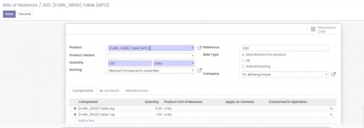The height and width of the screenshot is (128, 364).
Task: Click Units cell in Table Leg row
Action: pos(168,108)
